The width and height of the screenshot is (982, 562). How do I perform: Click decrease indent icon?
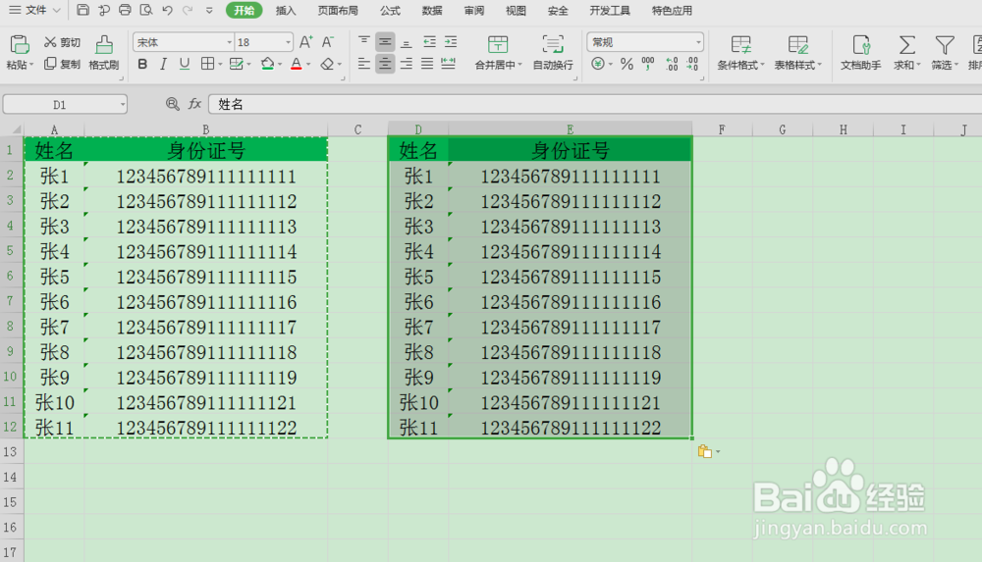click(x=430, y=42)
